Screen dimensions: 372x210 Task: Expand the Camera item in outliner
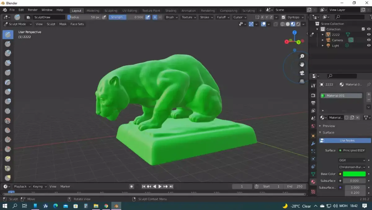coord(323,40)
